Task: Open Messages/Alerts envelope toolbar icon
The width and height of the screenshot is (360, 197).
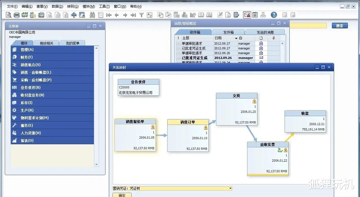Action: 247,15
